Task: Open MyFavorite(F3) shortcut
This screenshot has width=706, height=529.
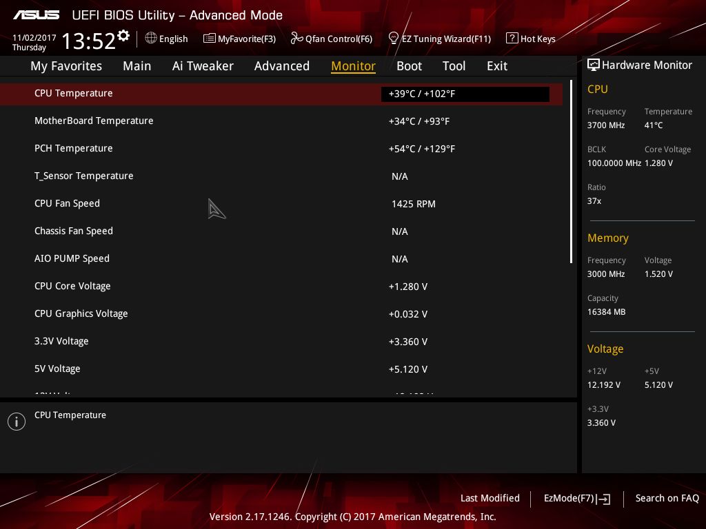Action: pos(247,39)
